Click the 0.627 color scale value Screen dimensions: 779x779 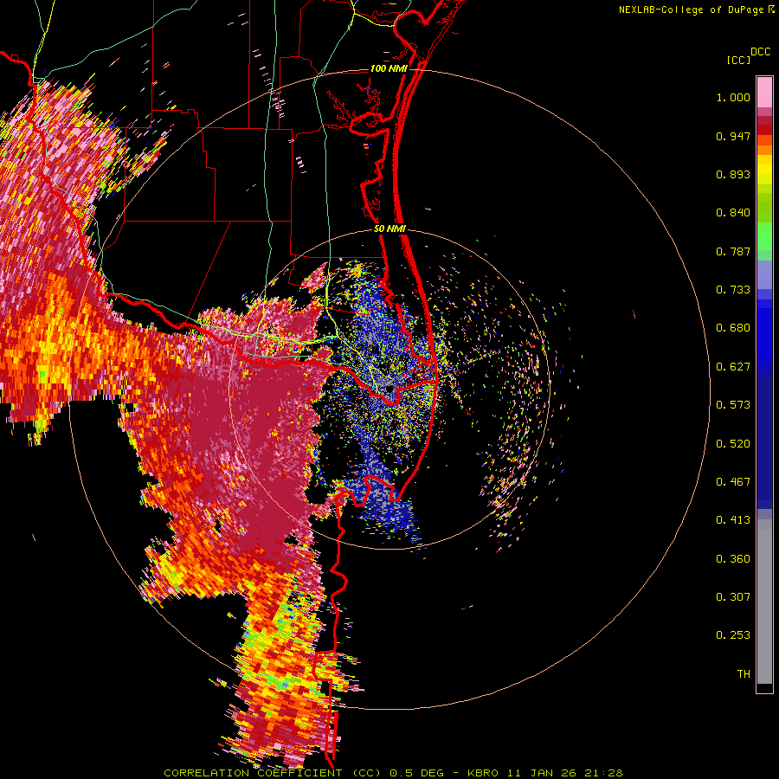[x=733, y=367]
